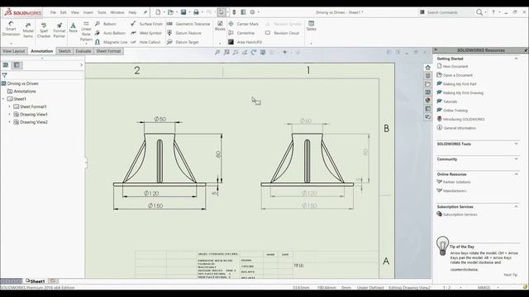The height and width of the screenshot is (297, 529).
Task: Click the Partner Solutions link
Action: 456,182
